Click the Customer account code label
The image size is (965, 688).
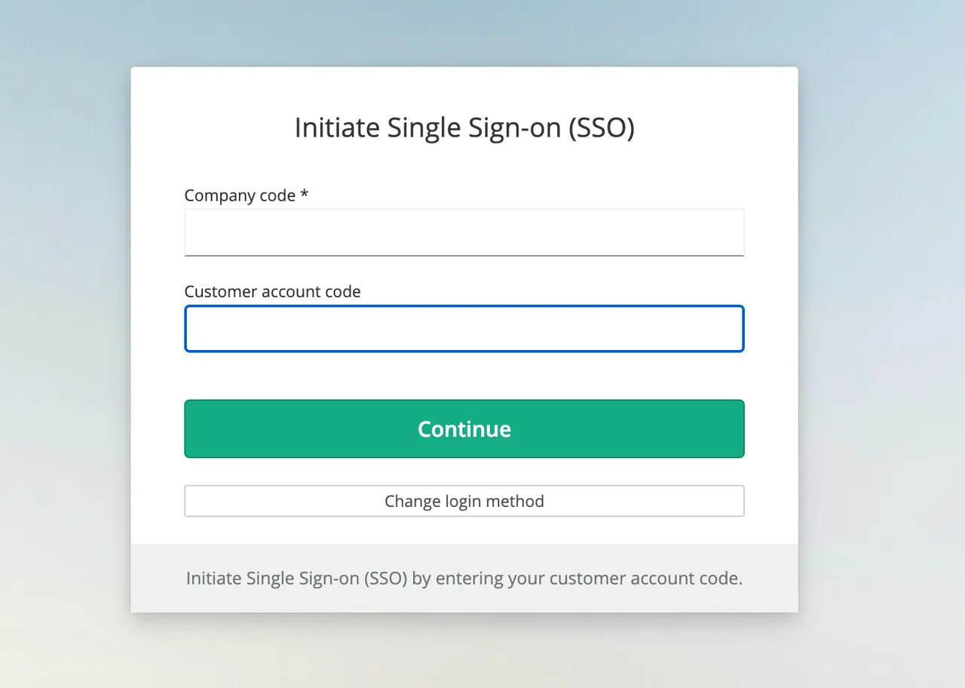point(272,291)
